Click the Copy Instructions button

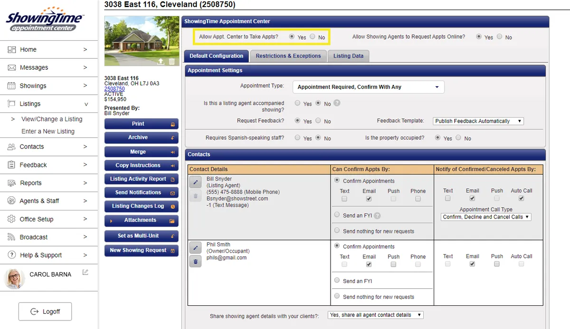pos(142,165)
